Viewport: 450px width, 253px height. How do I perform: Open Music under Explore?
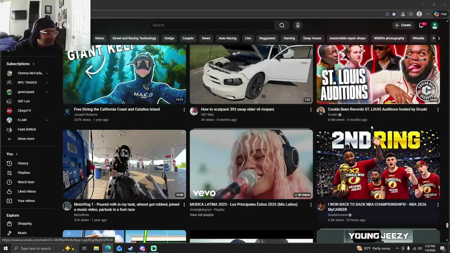(x=27, y=233)
